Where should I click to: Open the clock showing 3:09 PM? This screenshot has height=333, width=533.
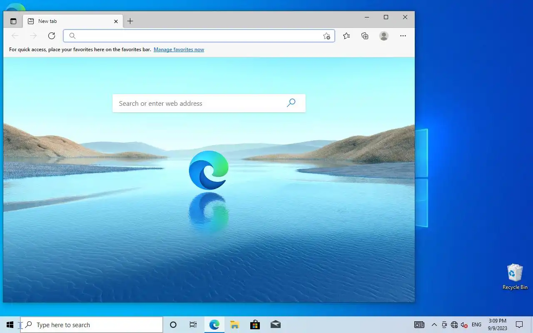click(497, 325)
